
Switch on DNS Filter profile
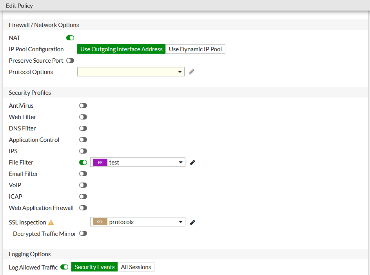[83, 128]
